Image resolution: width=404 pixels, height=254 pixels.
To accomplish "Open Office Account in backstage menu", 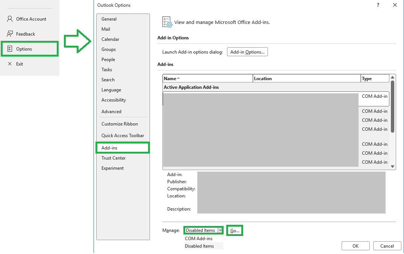I will coord(30,19).
